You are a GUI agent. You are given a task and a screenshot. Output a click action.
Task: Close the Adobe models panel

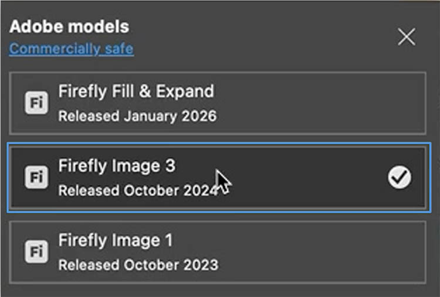click(407, 38)
